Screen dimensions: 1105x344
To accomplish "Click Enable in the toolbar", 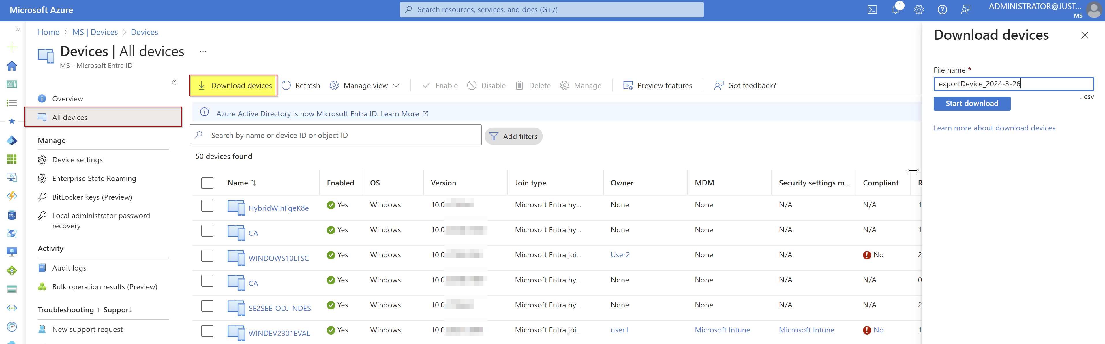I will [x=440, y=85].
